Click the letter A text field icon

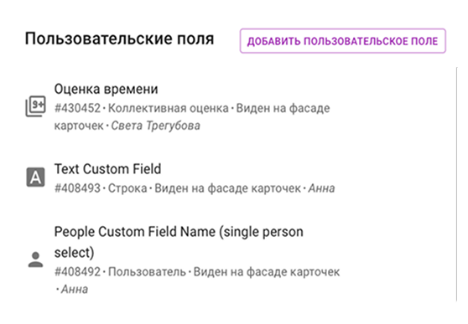click(x=35, y=177)
